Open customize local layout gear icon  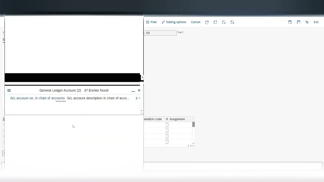307,22
